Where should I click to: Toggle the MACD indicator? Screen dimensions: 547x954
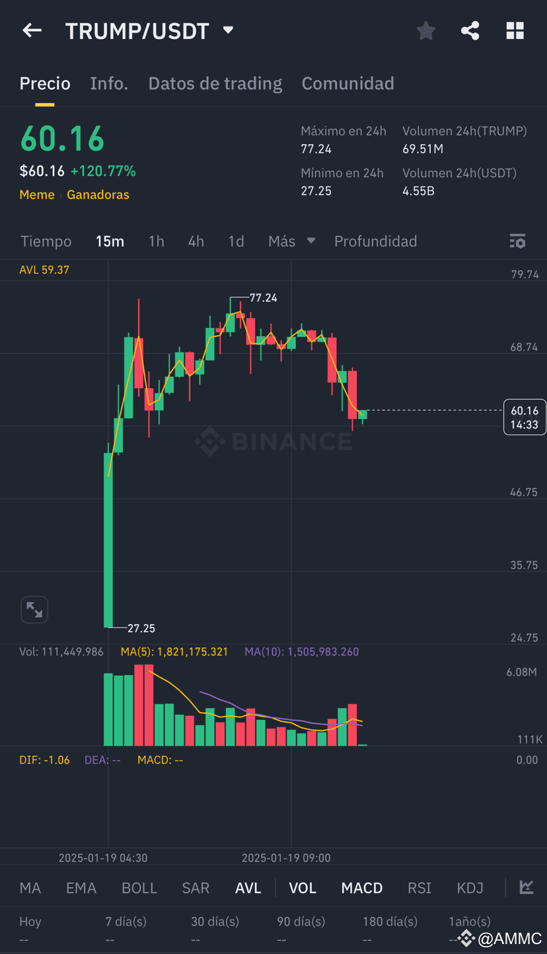click(x=362, y=888)
